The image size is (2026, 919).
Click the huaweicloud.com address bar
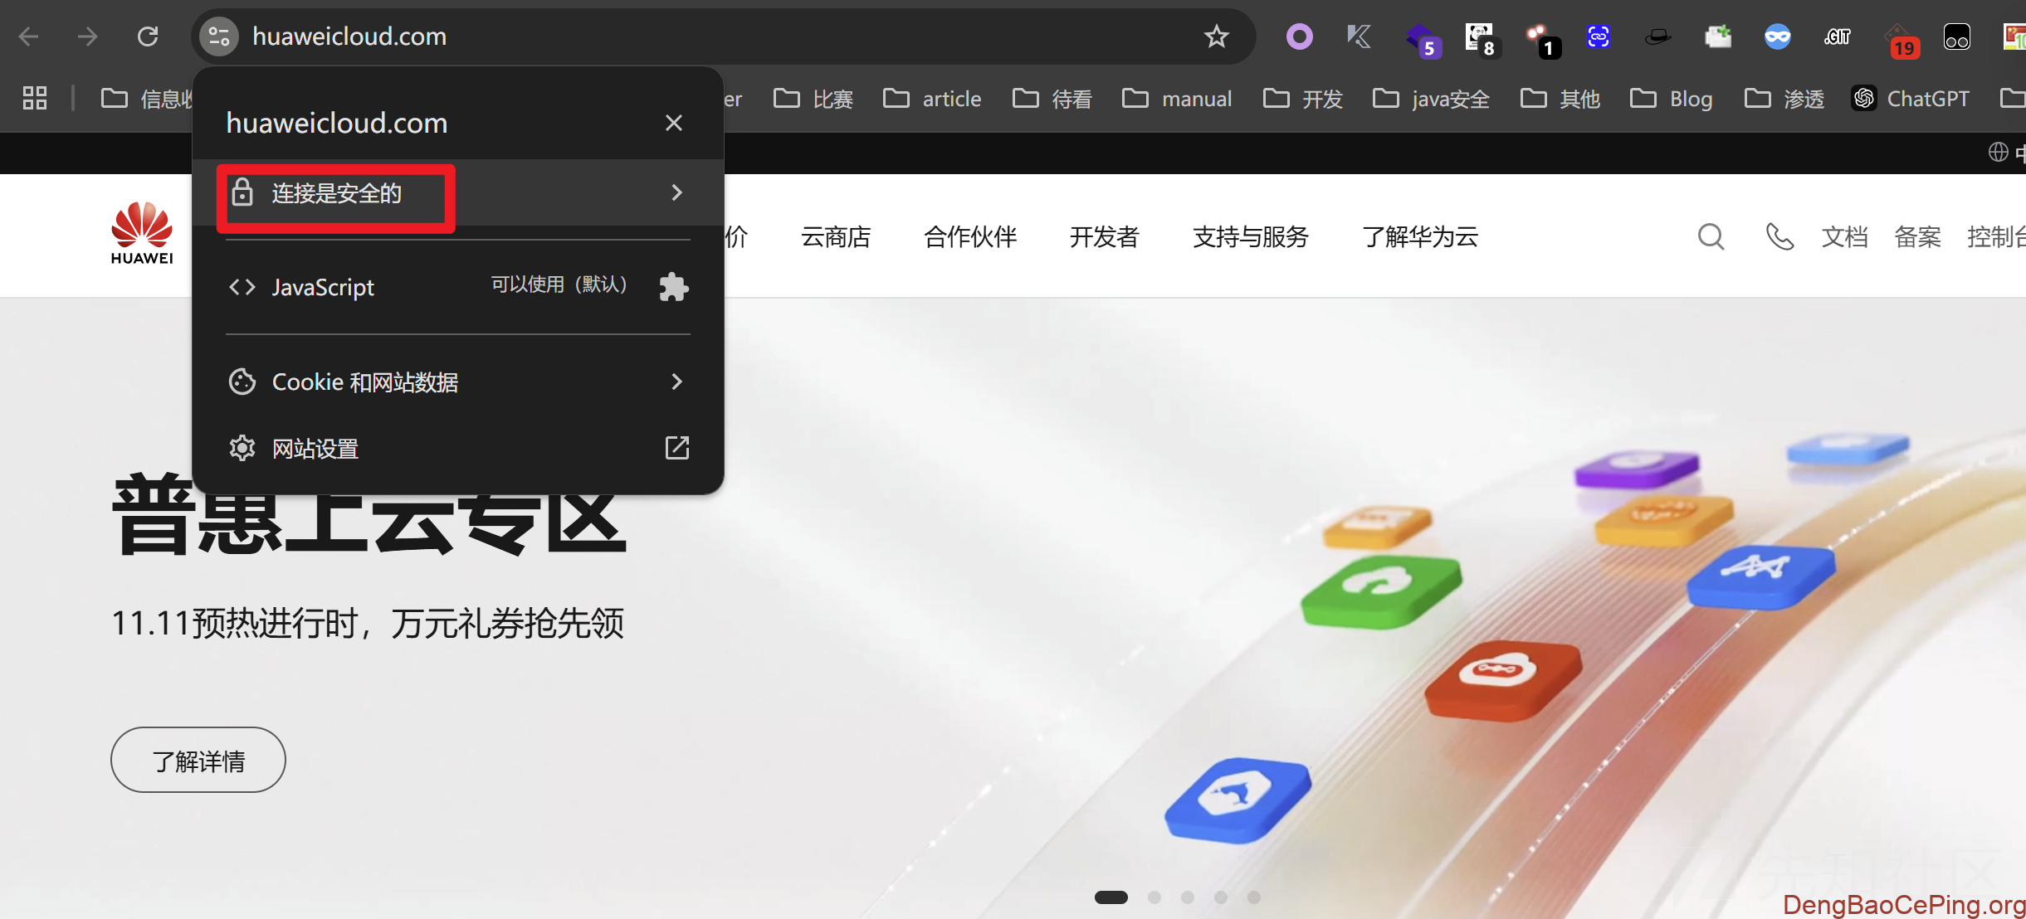(x=348, y=36)
